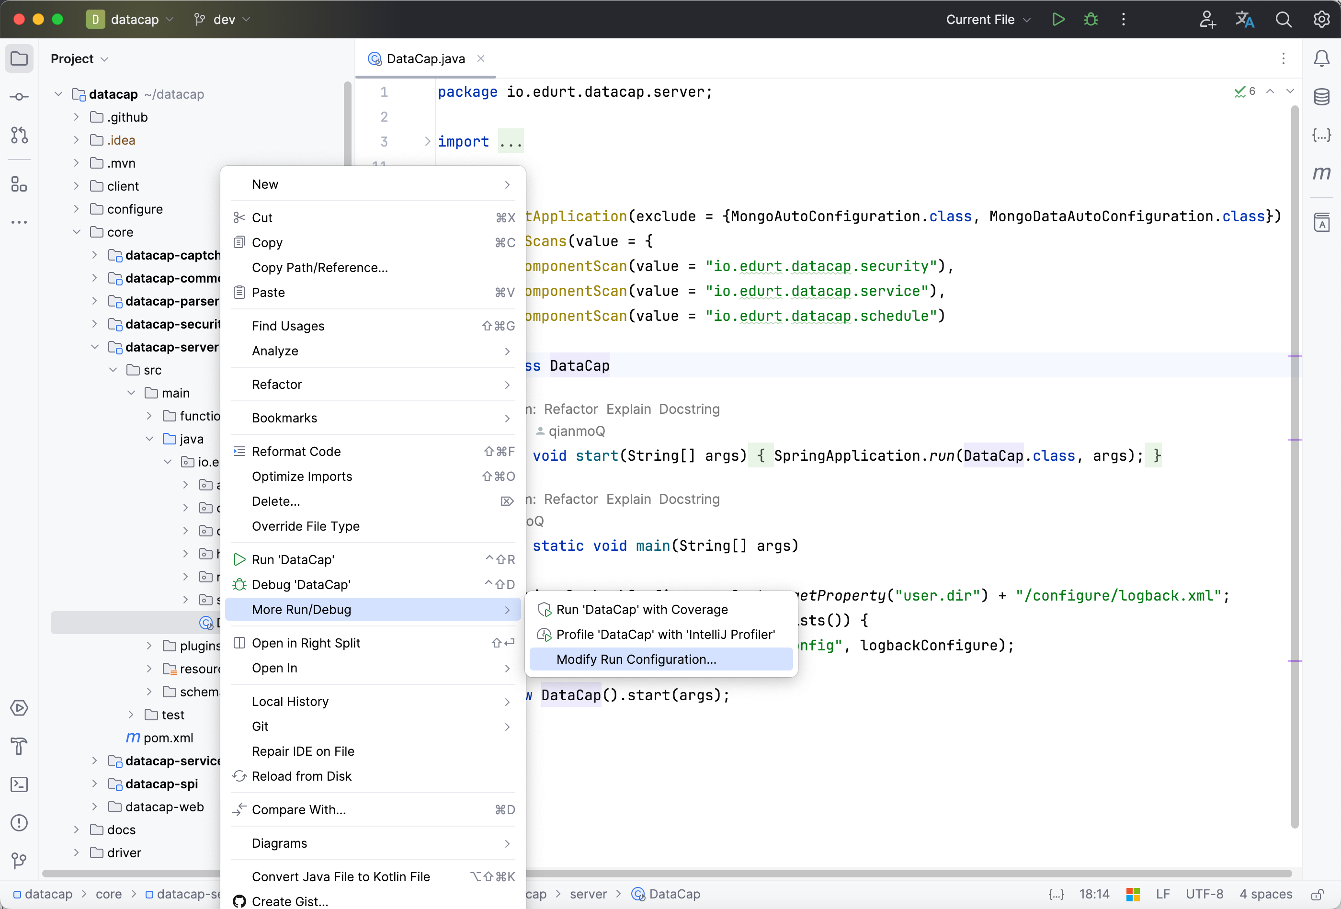Click the horizontal scrollbar at bottom
Viewport: 1341px width, 909px height.
pyautogui.click(x=667, y=873)
